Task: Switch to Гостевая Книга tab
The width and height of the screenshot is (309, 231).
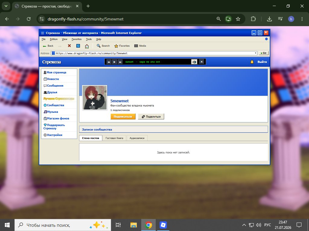Action: 114,138
